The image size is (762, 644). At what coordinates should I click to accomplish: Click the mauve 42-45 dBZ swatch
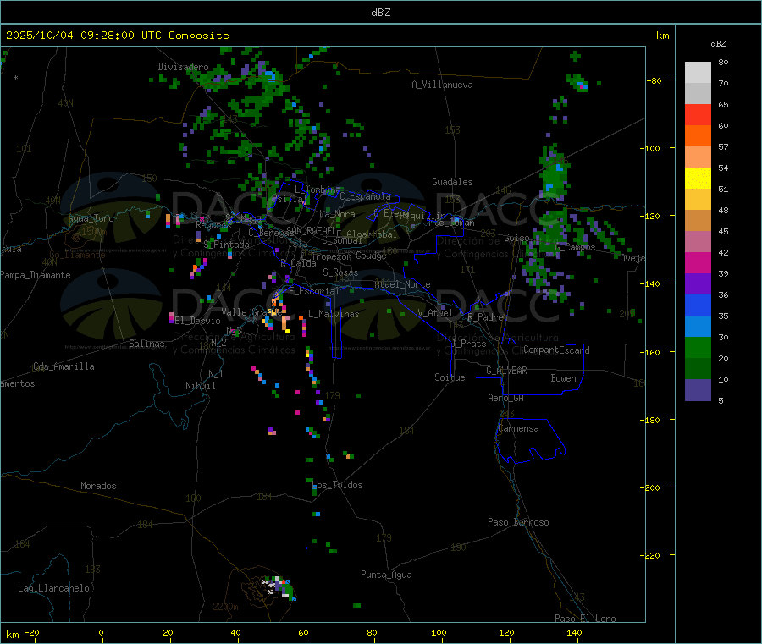pyautogui.click(x=698, y=242)
